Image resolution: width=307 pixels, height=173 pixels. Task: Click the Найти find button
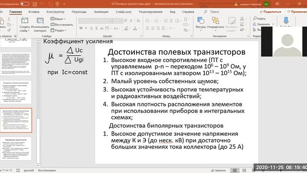(260, 19)
